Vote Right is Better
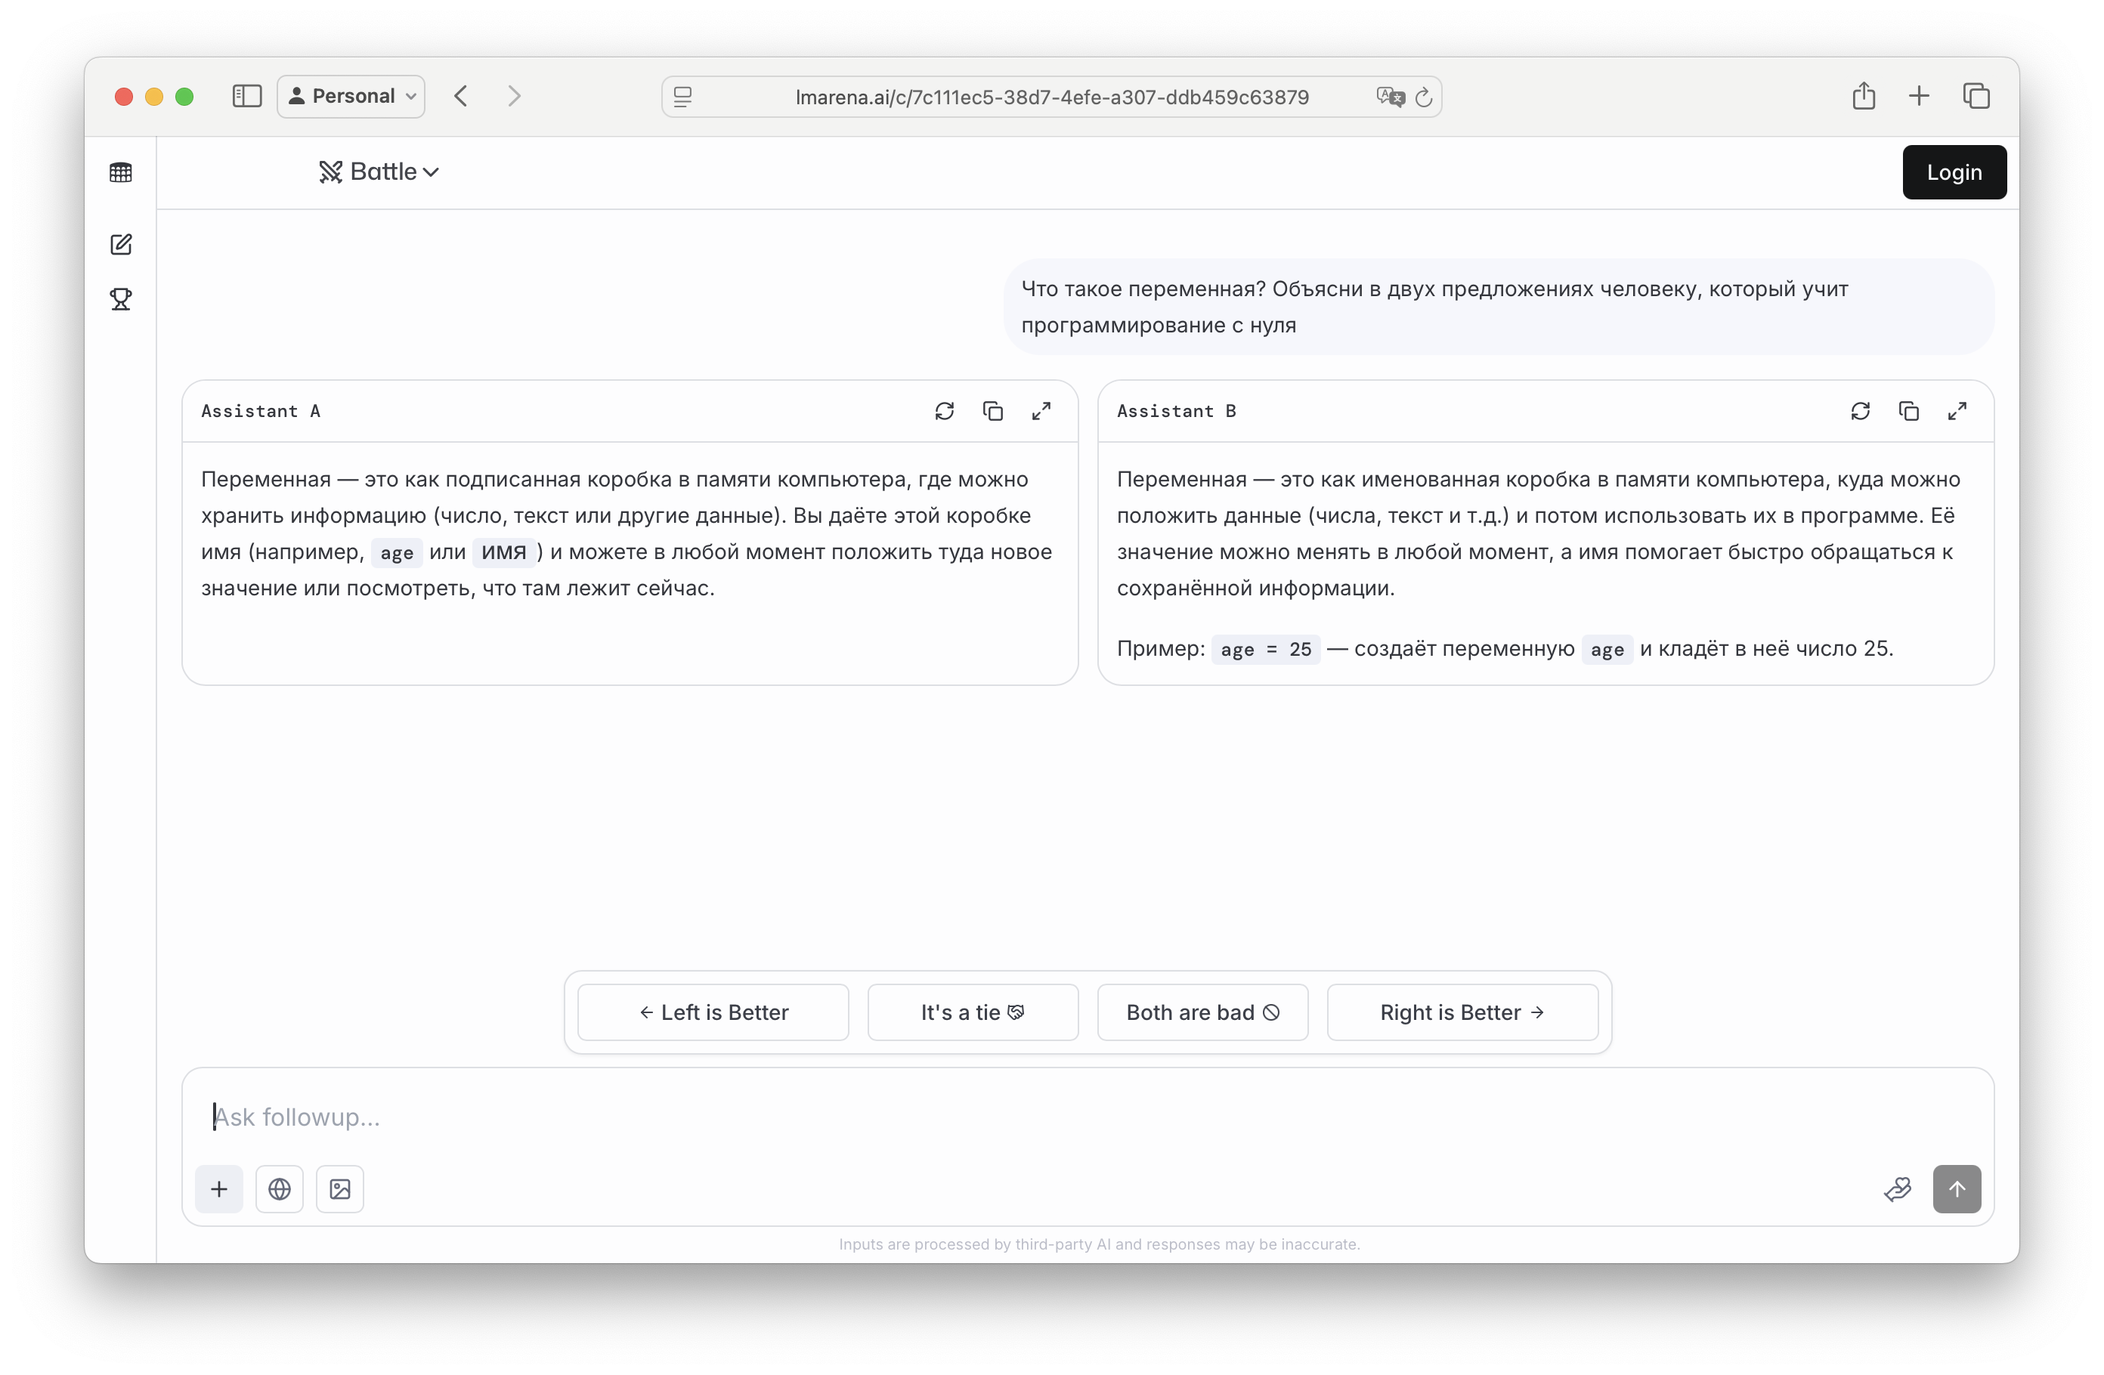Viewport: 2104px width, 1375px height. tap(1462, 1012)
